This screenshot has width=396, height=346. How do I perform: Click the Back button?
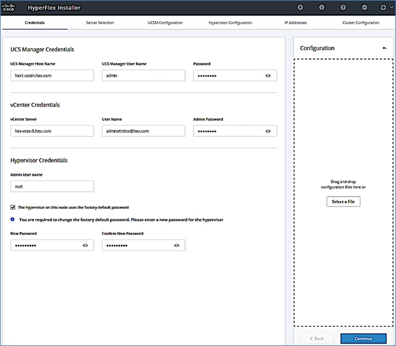pyautogui.click(x=317, y=339)
